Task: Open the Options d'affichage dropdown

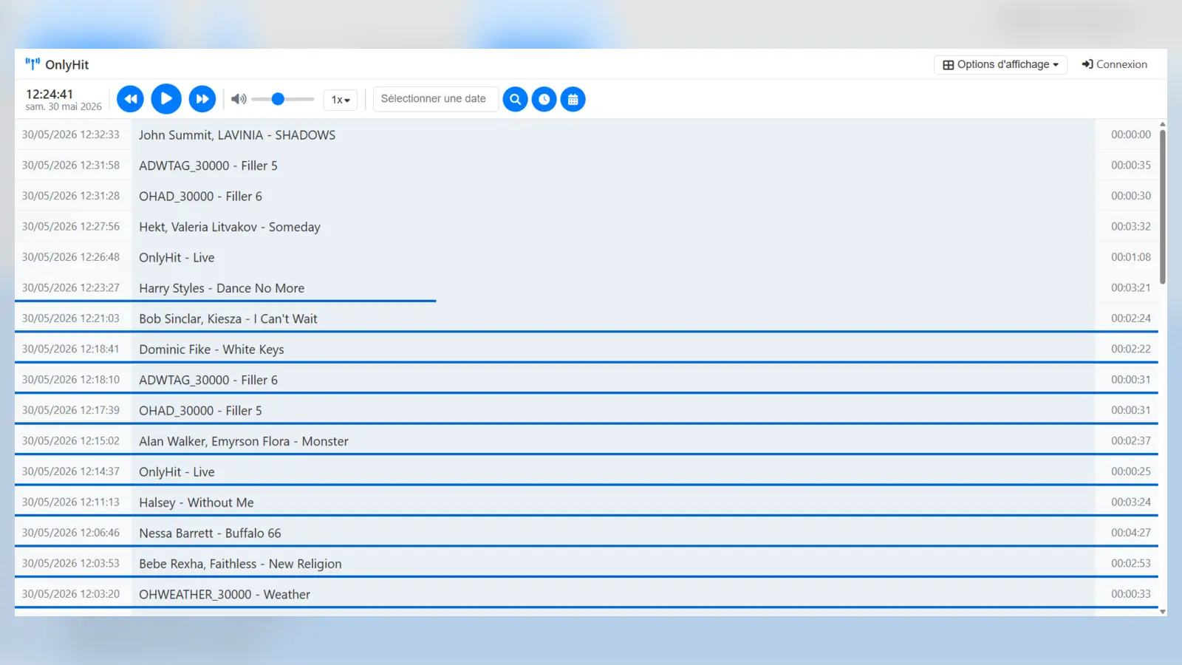Action: 1001,64
